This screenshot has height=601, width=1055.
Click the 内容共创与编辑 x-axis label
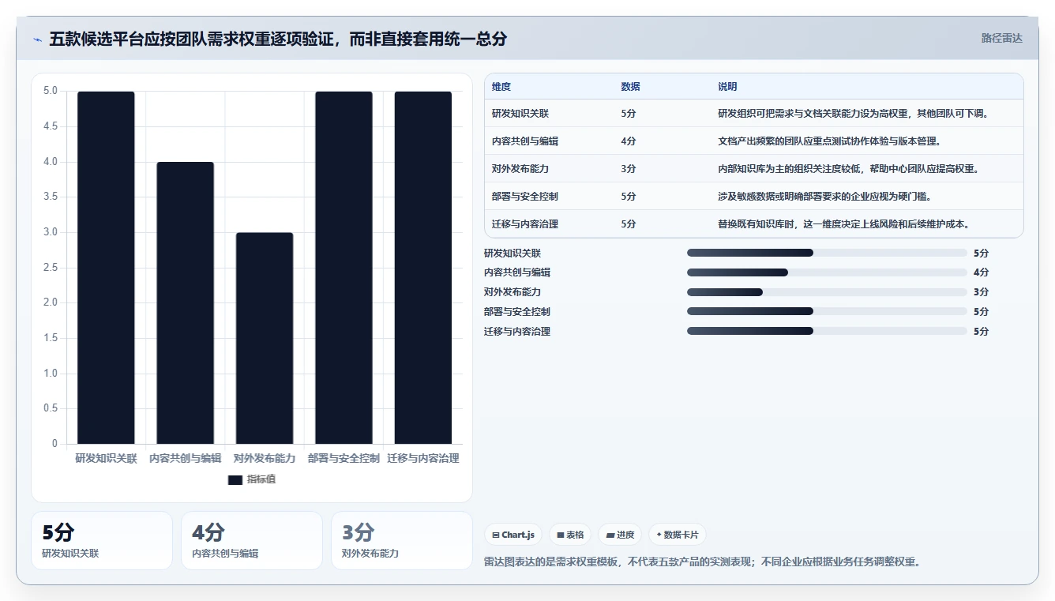click(x=186, y=458)
